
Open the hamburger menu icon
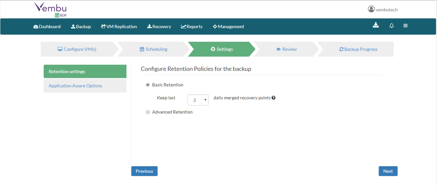[x=405, y=26]
